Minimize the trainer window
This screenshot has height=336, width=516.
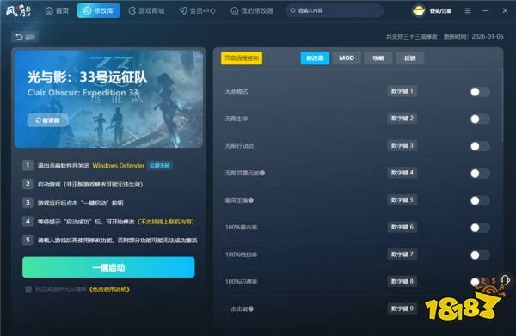click(x=485, y=11)
